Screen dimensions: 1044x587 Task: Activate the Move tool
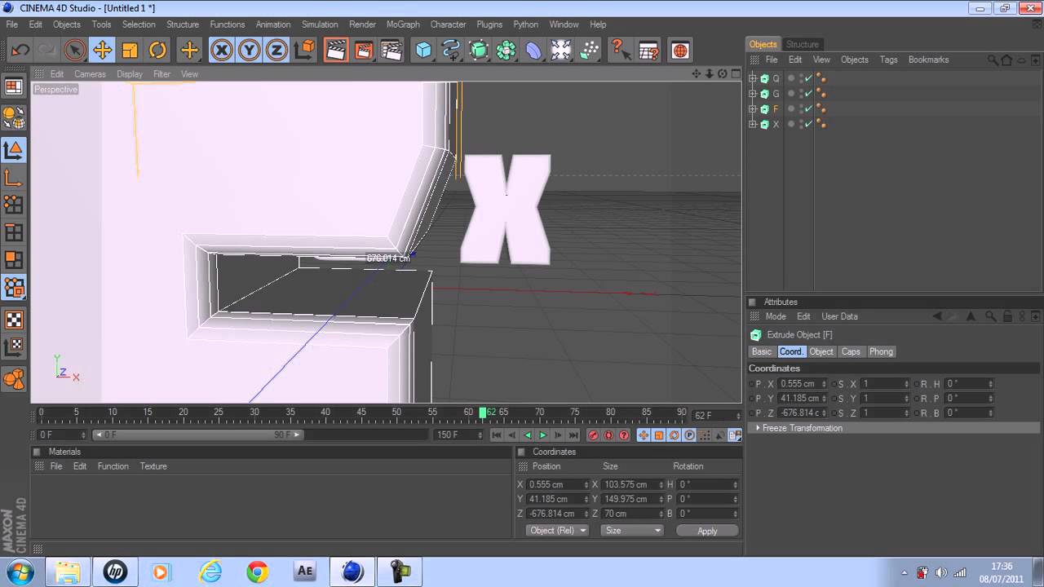tap(103, 51)
